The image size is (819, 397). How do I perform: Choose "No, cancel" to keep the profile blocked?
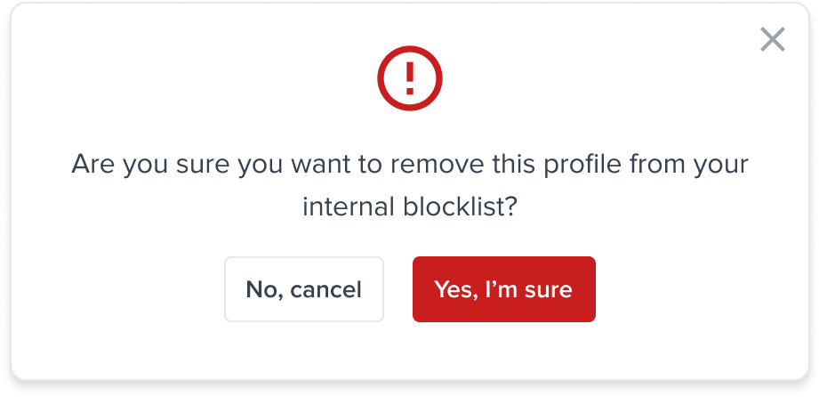[x=303, y=289]
